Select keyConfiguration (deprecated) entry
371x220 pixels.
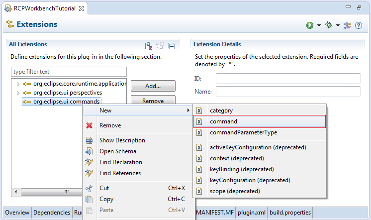click(x=260, y=180)
